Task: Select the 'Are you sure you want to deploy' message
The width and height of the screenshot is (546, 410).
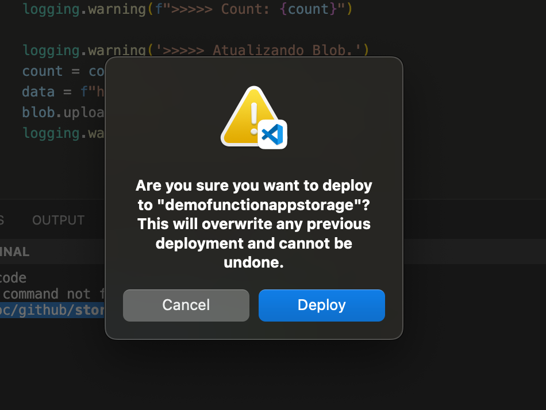Action: point(254,224)
